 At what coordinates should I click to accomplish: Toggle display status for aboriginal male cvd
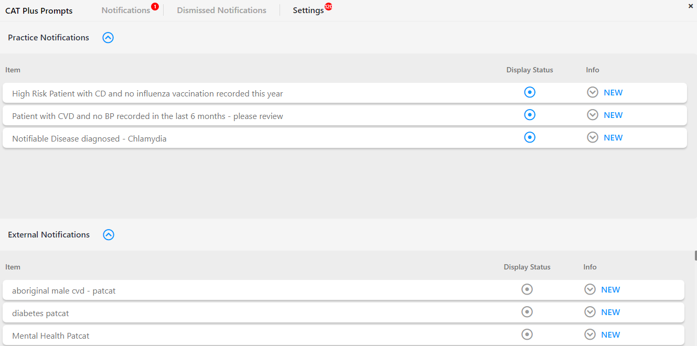pyautogui.click(x=527, y=289)
